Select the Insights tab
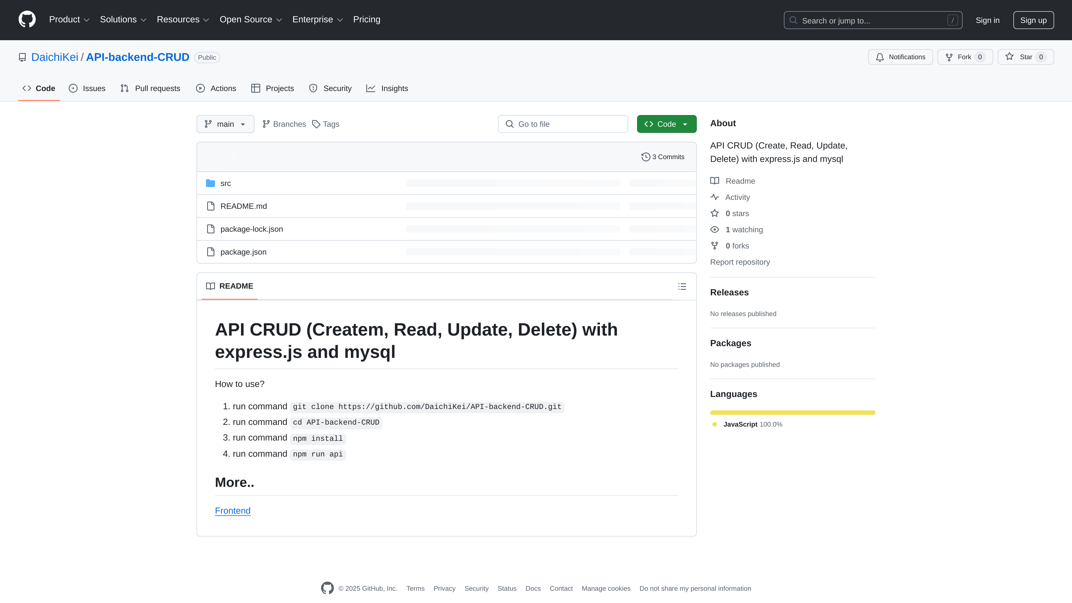Viewport: 1072px width, 603px height. [387, 88]
